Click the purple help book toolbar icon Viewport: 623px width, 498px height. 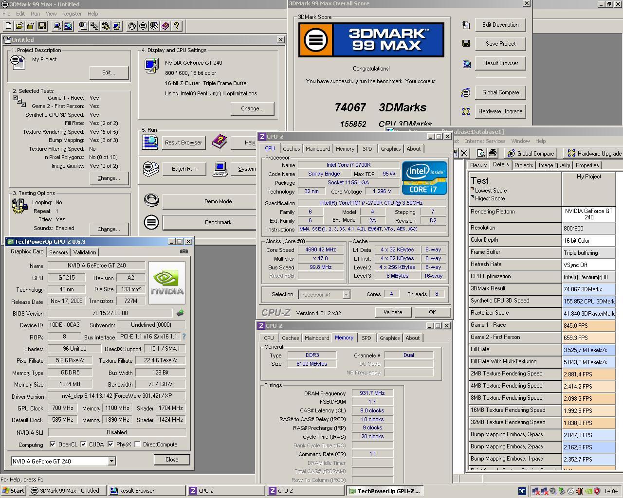(165, 26)
